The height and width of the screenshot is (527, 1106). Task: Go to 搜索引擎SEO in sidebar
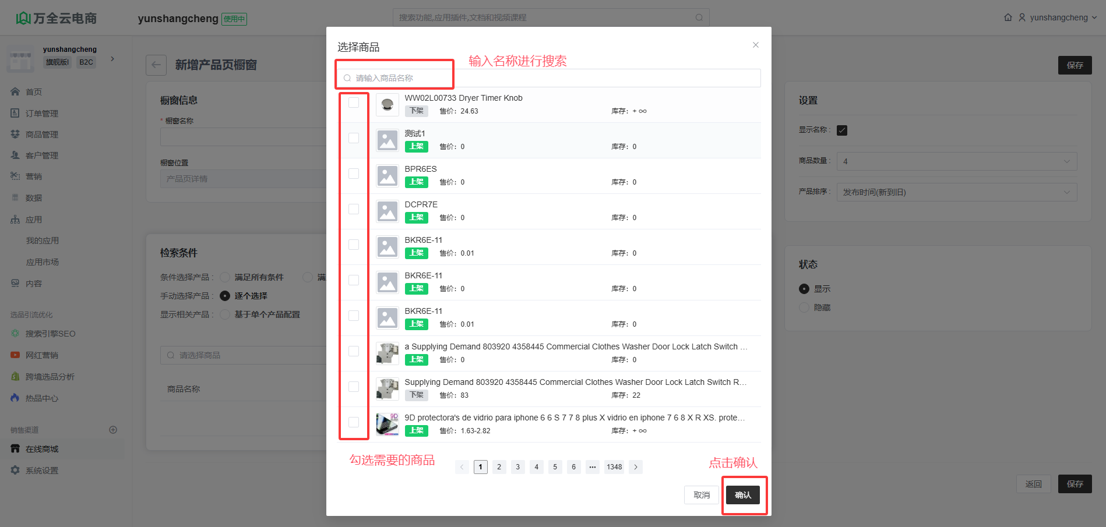click(x=50, y=334)
